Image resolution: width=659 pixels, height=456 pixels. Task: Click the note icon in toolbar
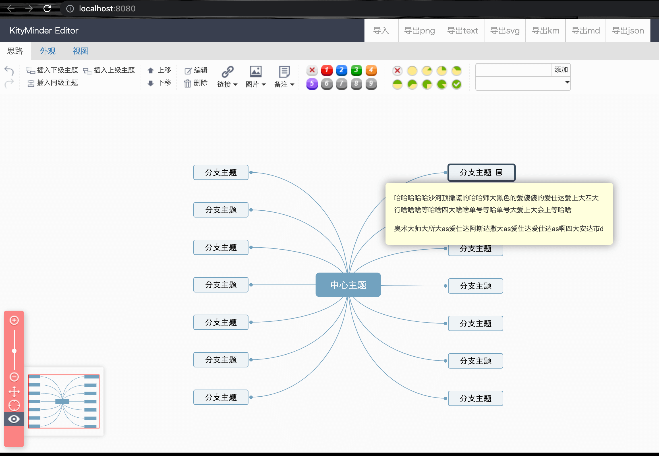(284, 72)
